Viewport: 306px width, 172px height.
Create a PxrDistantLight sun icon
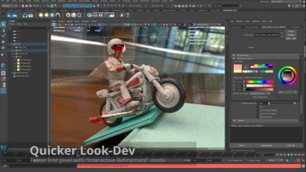(46, 15)
